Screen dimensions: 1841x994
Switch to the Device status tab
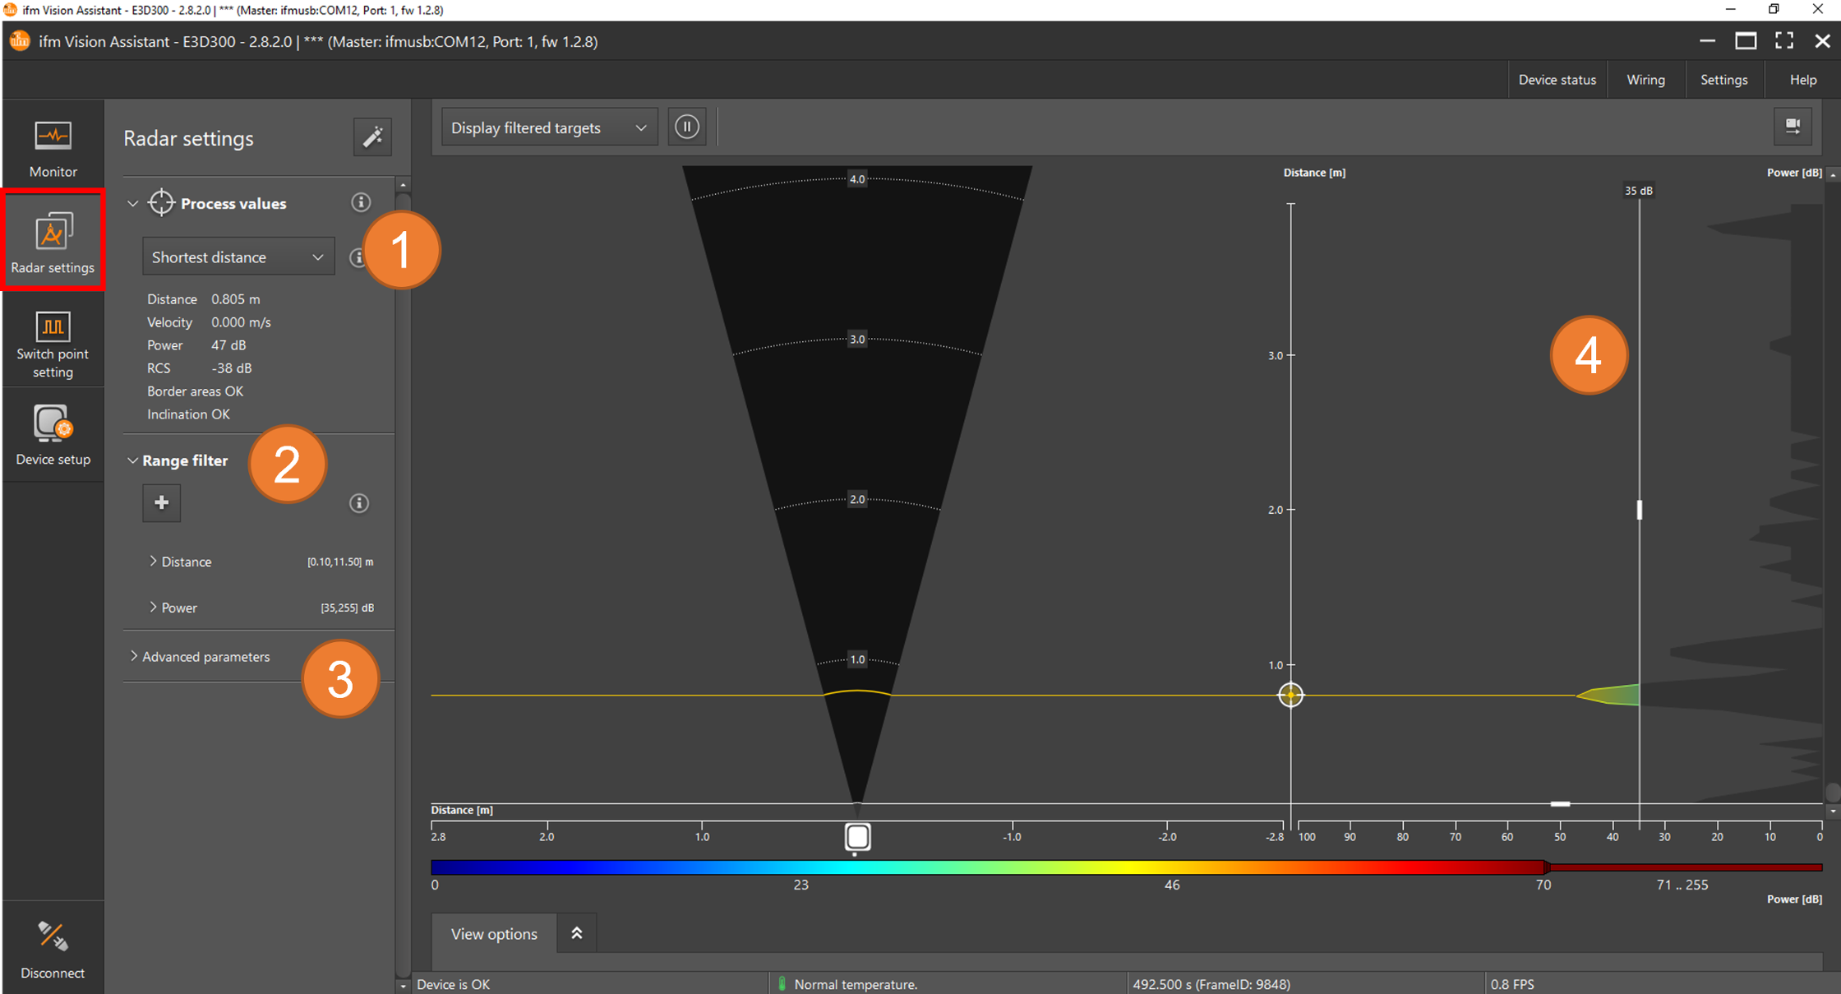click(1557, 79)
